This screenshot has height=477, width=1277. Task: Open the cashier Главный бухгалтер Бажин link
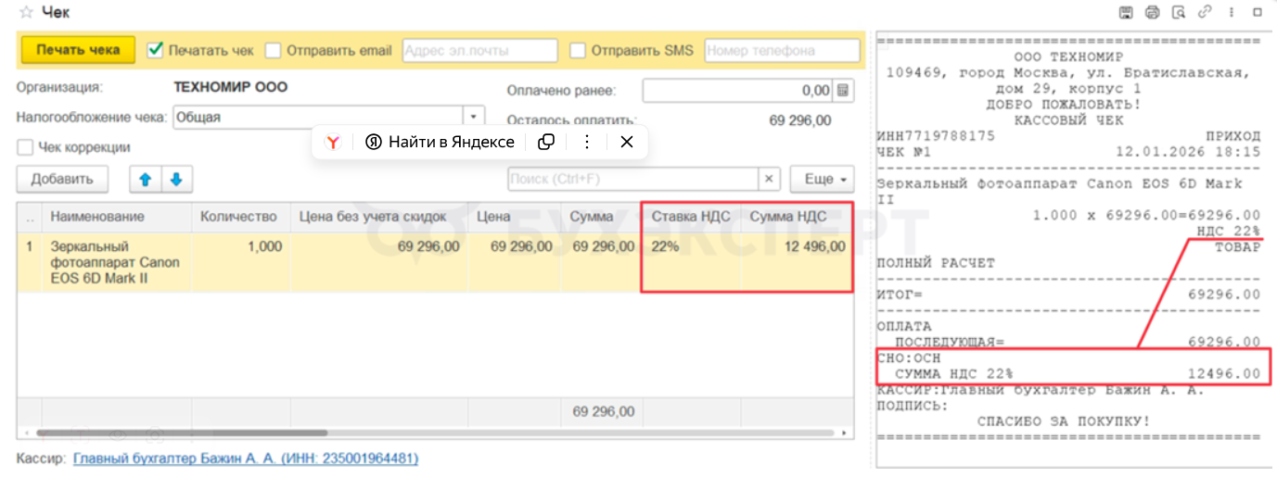pyautogui.click(x=246, y=458)
